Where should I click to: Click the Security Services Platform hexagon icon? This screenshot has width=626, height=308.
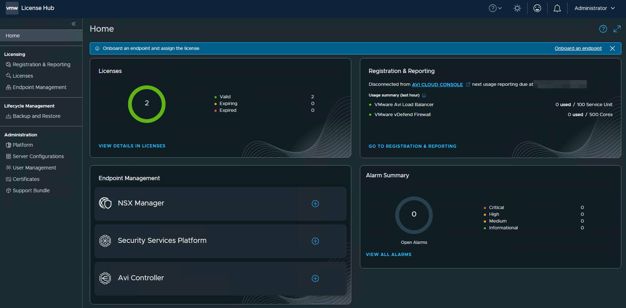point(105,241)
